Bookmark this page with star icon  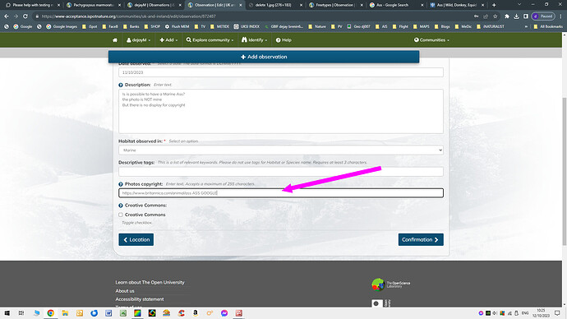(x=495, y=16)
